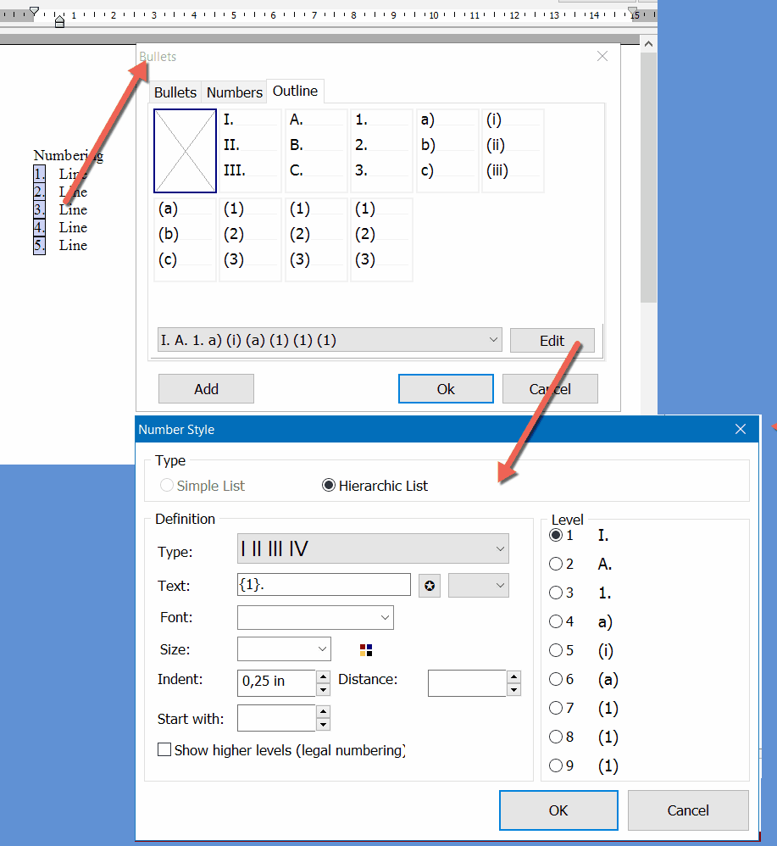Choose the I. II. III. outline preset
Screen dimensions: 777x846
[250, 151]
